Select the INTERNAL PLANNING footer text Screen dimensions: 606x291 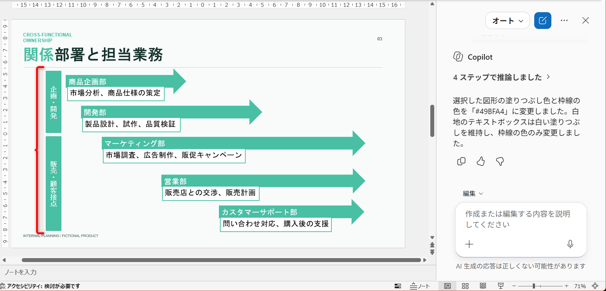(61, 236)
